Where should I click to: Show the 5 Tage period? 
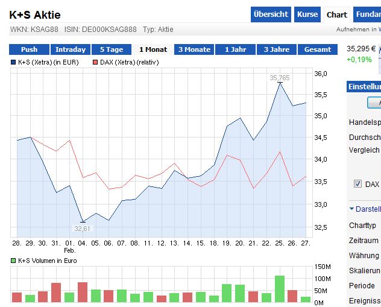coord(112,49)
